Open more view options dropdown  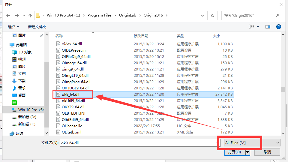(x=258, y=27)
